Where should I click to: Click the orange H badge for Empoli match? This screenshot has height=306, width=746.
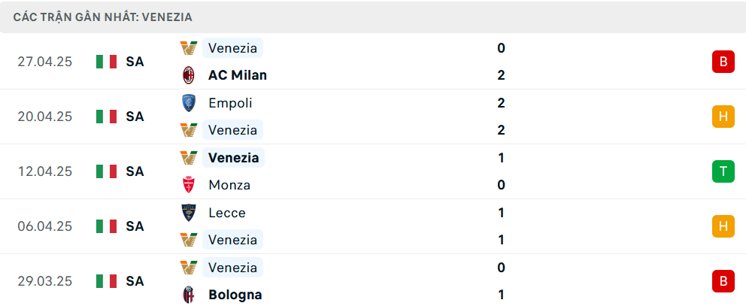[723, 117]
